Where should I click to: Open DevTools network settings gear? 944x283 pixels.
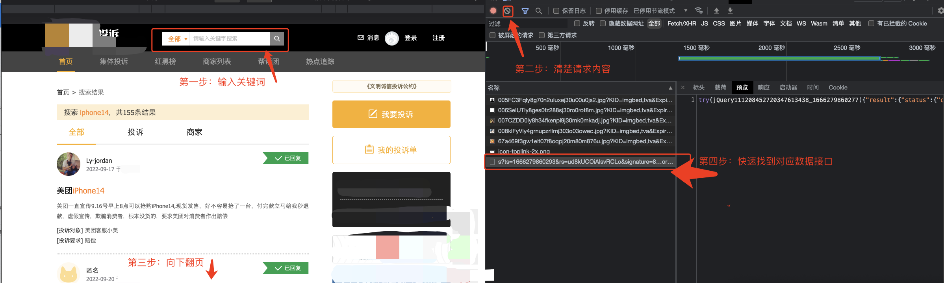tap(940, 11)
